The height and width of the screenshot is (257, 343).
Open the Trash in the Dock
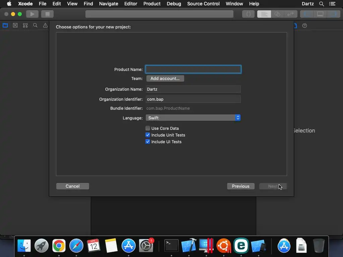click(x=319, y=246)
